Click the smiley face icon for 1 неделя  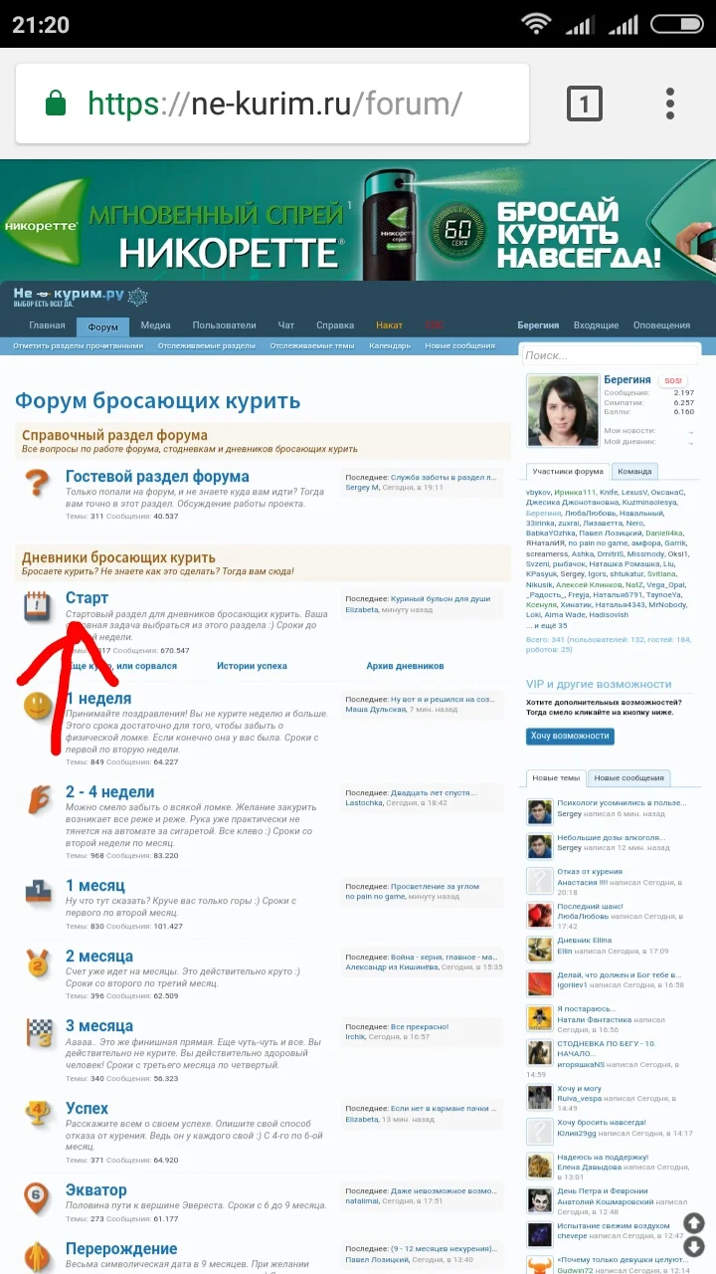point(37,707)
